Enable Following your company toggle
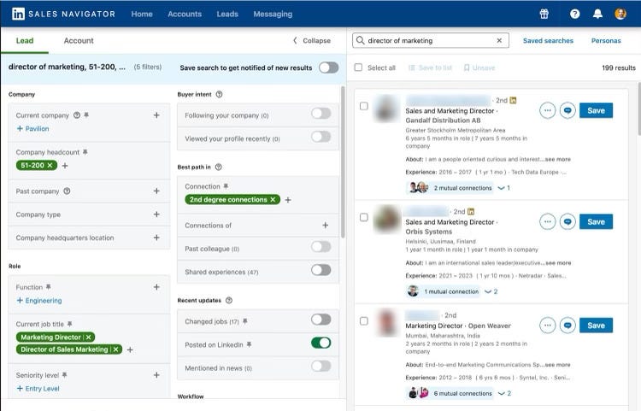641x411 pixels. pyautogui.click(x=320, y=114)
